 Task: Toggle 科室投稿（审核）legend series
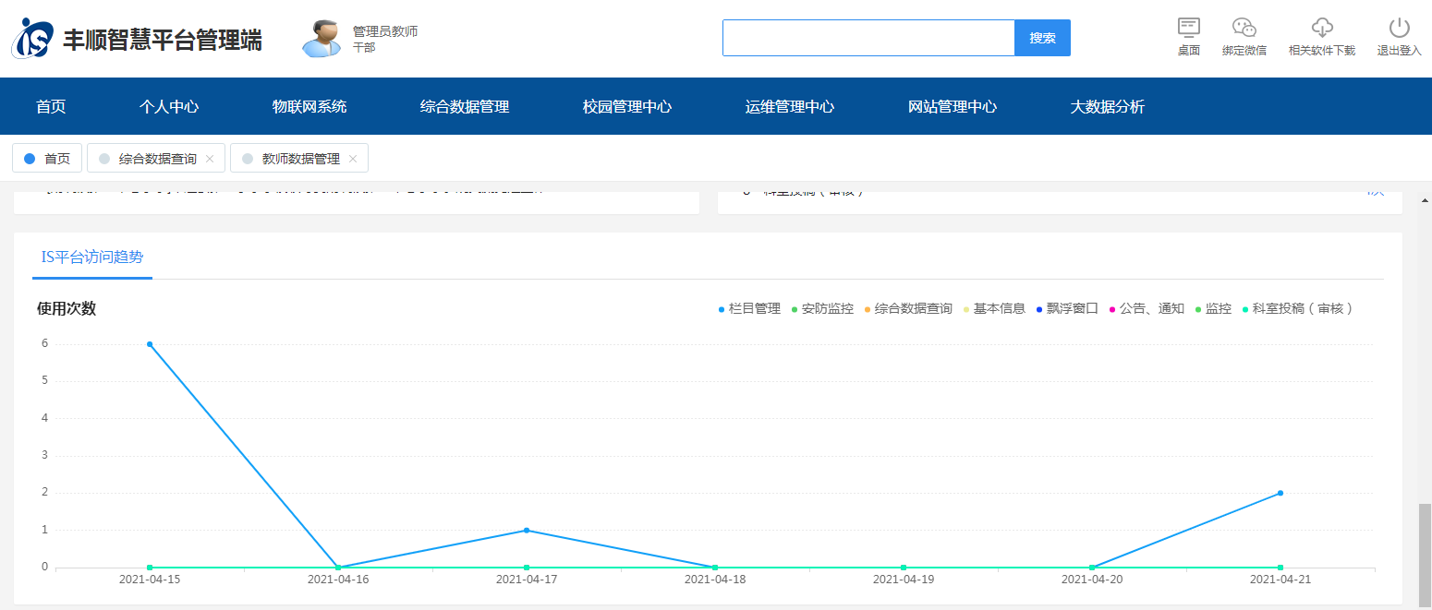point(1298,308)
